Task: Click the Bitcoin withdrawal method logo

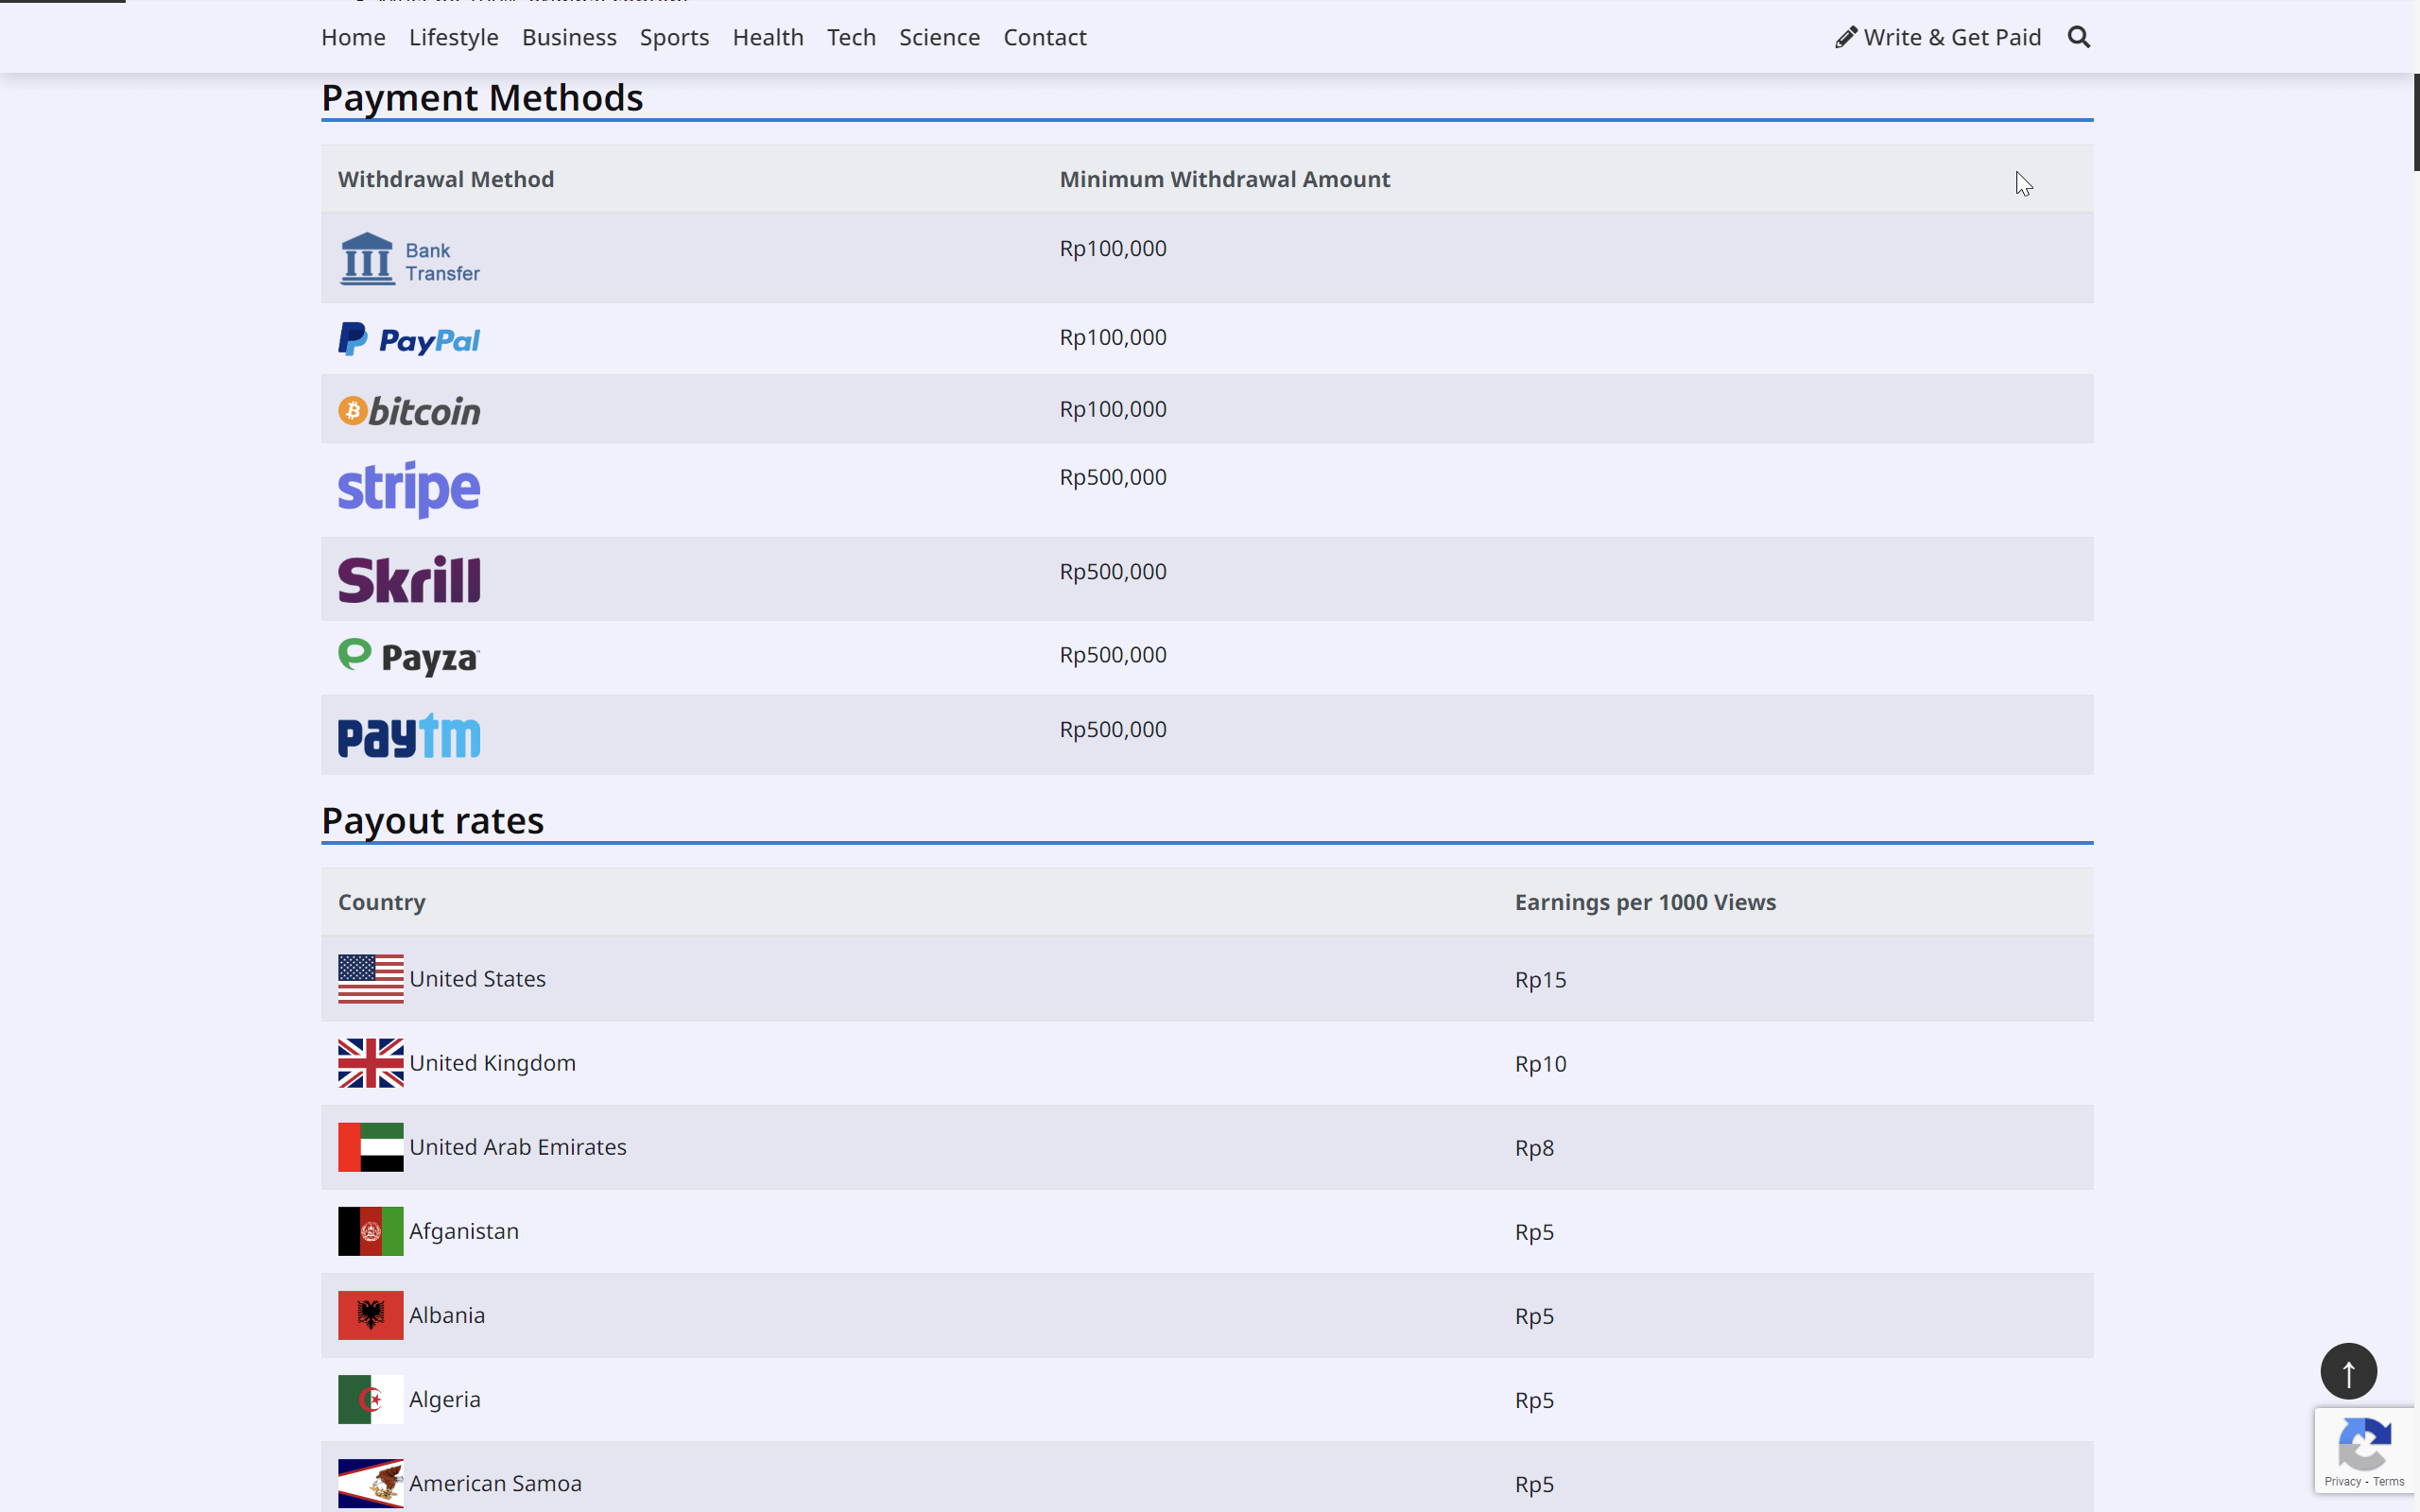Action: (x=408, y=409)
